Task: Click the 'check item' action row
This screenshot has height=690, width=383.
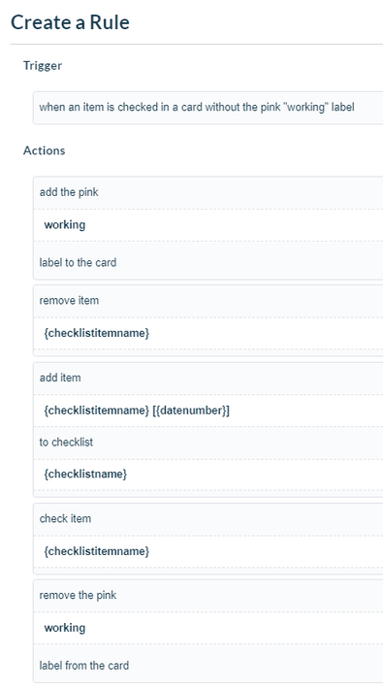Action: tap(208, 519)
